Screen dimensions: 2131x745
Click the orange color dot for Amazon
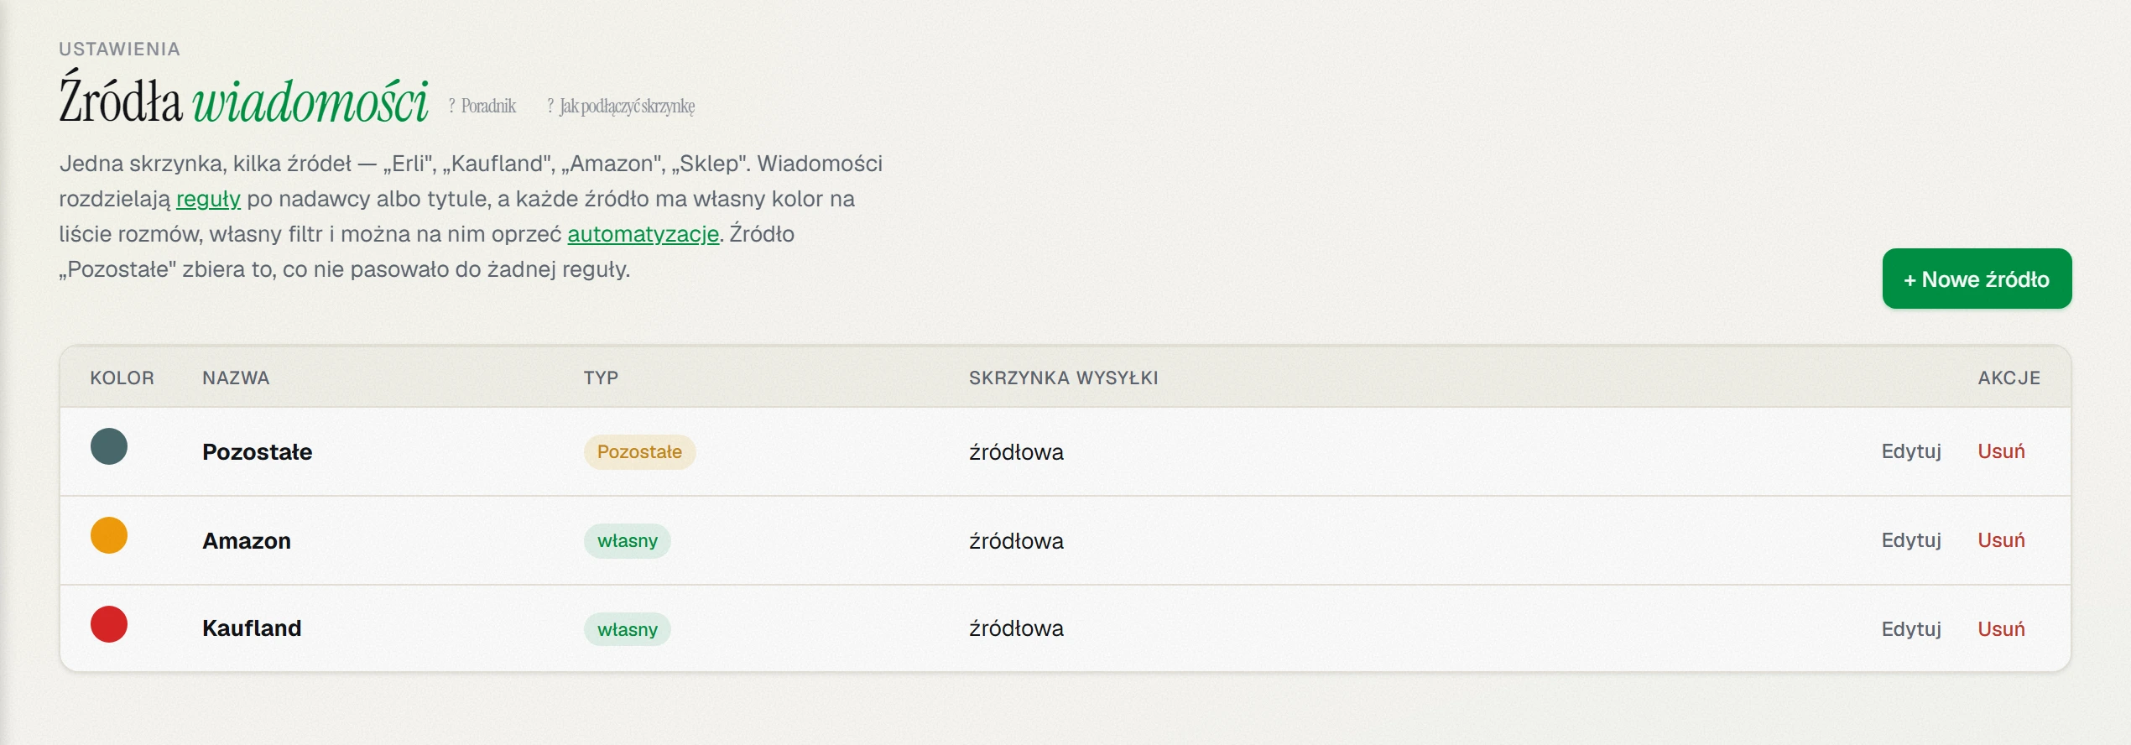[x=109, y=535]
